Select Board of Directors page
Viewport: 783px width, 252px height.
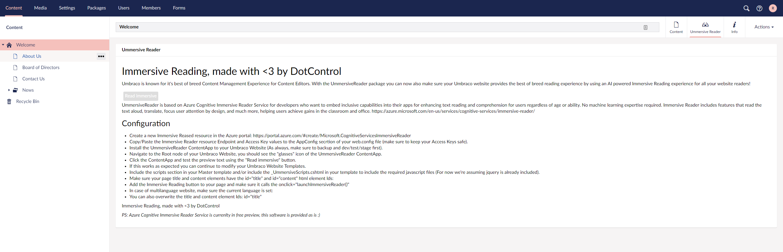click(x=41, y=68)
